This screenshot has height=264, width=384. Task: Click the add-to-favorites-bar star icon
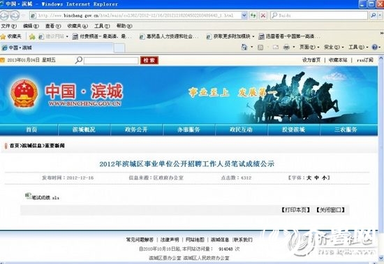[x=32, y=37]
